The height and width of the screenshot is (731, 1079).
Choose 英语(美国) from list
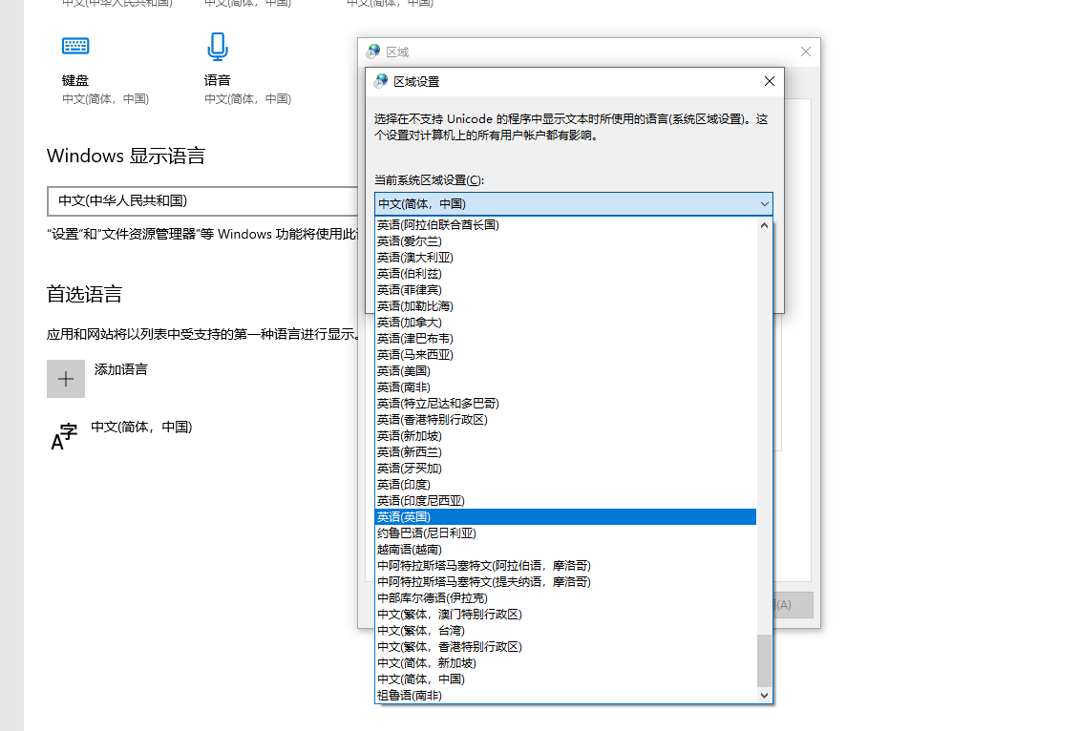point(565,371)
